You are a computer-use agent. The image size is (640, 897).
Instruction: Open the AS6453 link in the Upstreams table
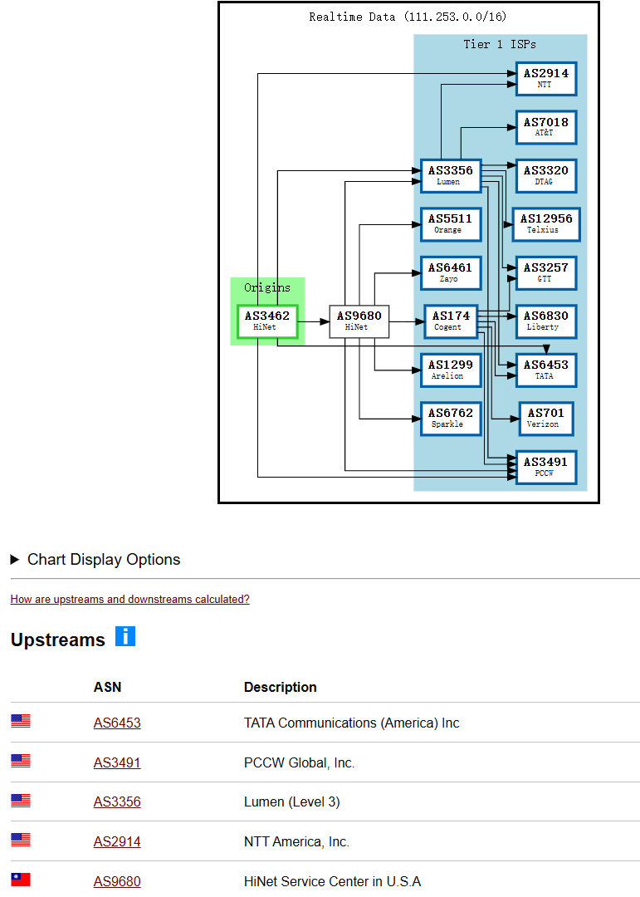117,723
